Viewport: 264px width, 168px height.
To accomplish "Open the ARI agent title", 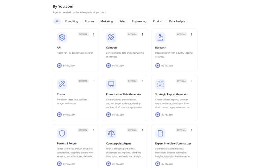I will tap(59, 48).
